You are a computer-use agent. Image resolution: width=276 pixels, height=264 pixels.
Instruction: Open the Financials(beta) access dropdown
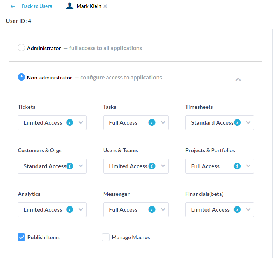point(248,209)
